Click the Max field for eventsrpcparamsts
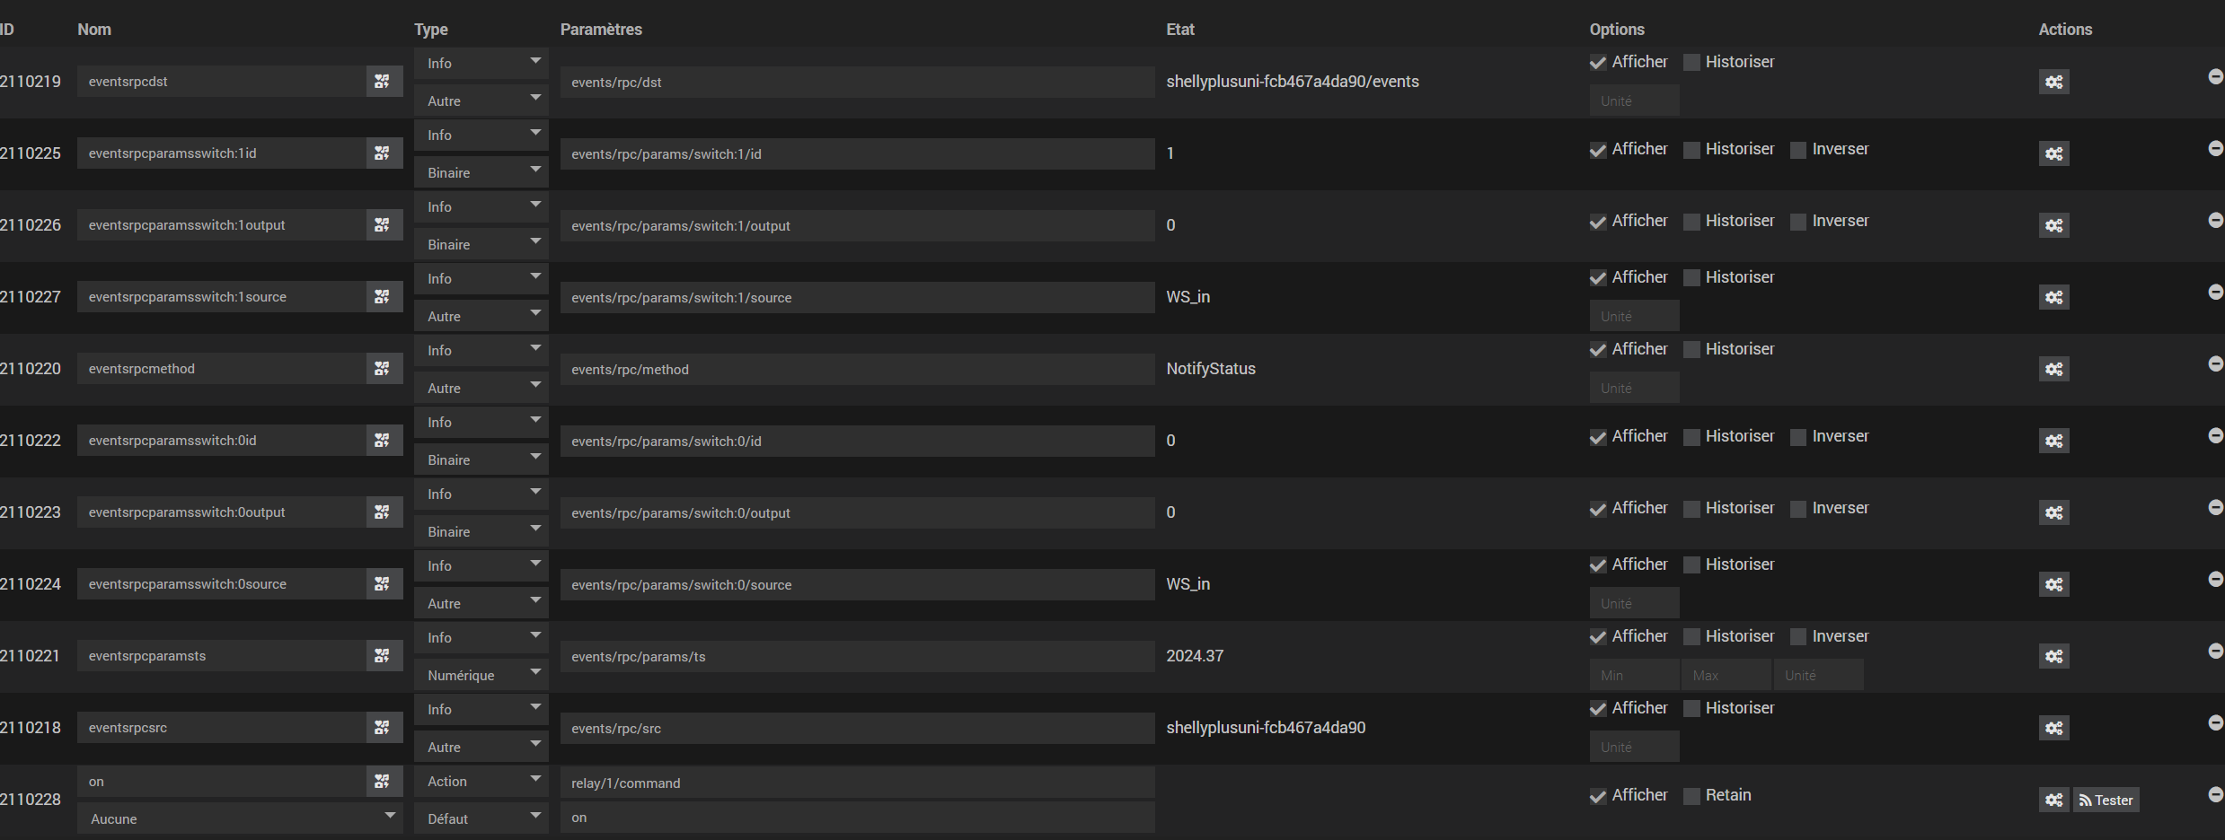The height and width of the screenshot is (840, 2225). pos(1726,675)
